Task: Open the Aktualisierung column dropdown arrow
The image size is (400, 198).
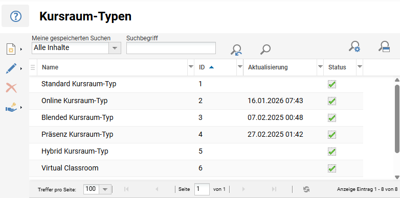Action: pos(320,67)
